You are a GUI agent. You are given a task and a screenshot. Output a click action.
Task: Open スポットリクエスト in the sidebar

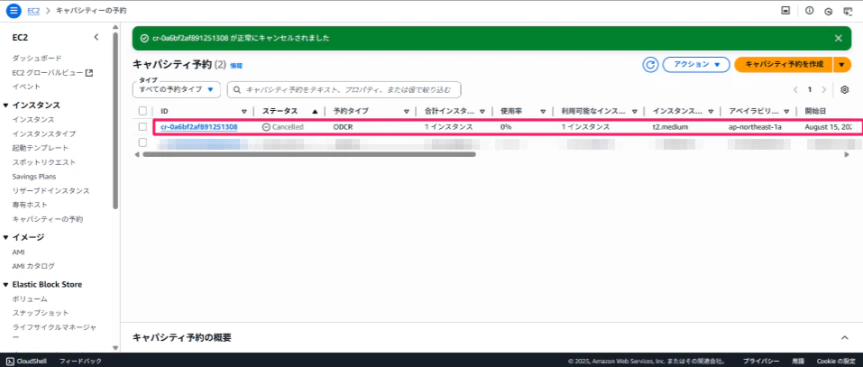tap(44, 162)
